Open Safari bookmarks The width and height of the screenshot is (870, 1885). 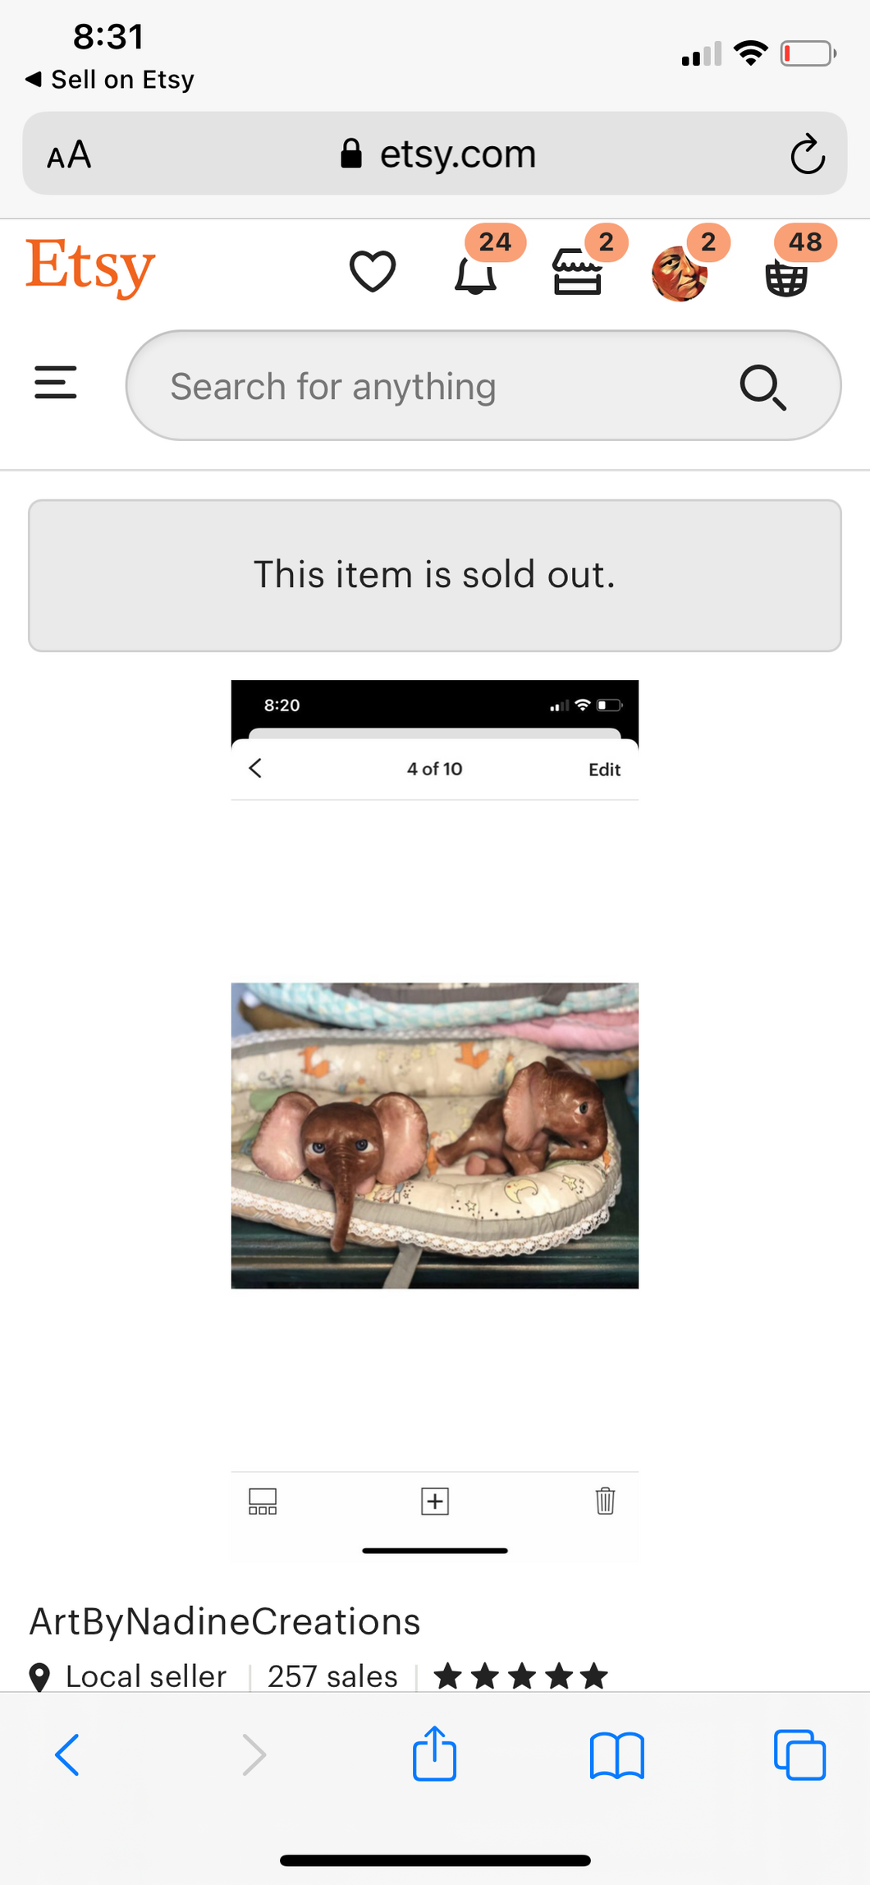coord(617,1755)
